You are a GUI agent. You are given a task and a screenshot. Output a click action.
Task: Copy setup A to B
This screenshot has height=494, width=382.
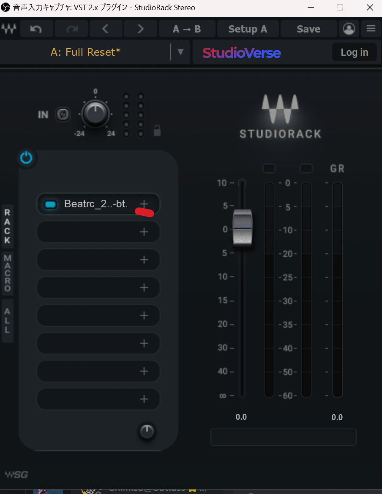[187, 29]
